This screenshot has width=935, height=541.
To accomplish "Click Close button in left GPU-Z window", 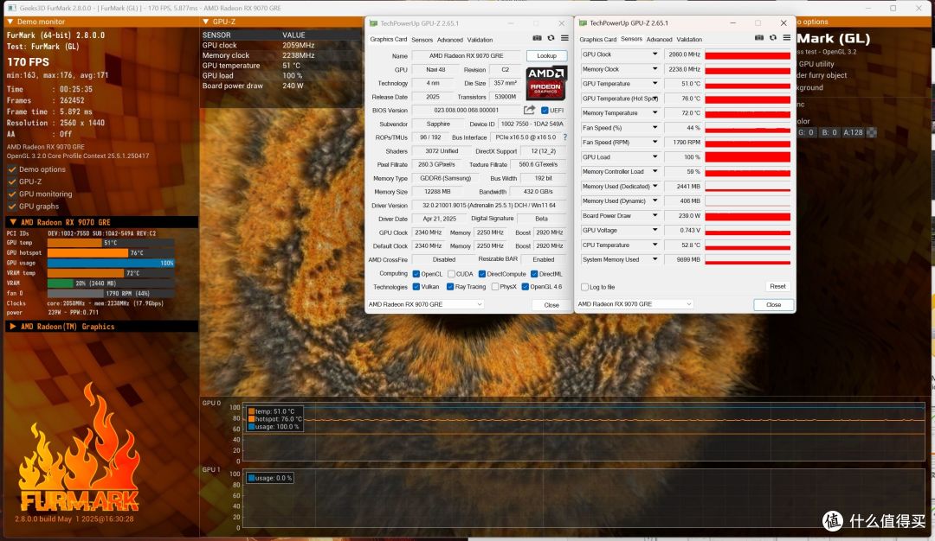I will 551,305.
